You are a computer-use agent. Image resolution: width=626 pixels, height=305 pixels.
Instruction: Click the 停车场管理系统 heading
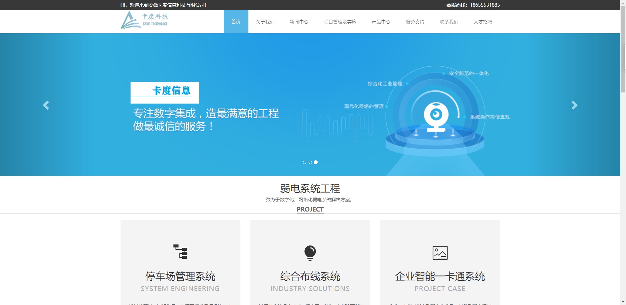(x=180, y=276)
